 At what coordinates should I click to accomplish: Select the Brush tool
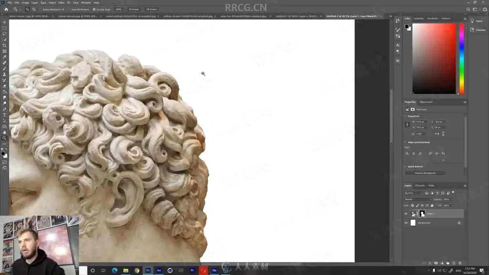[x=4, y=68]
